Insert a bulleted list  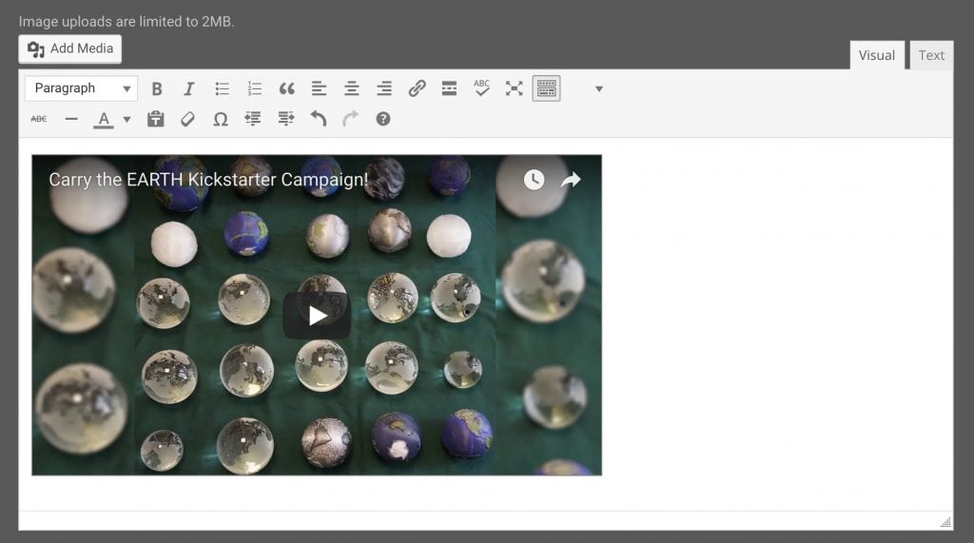pos(222,88)
